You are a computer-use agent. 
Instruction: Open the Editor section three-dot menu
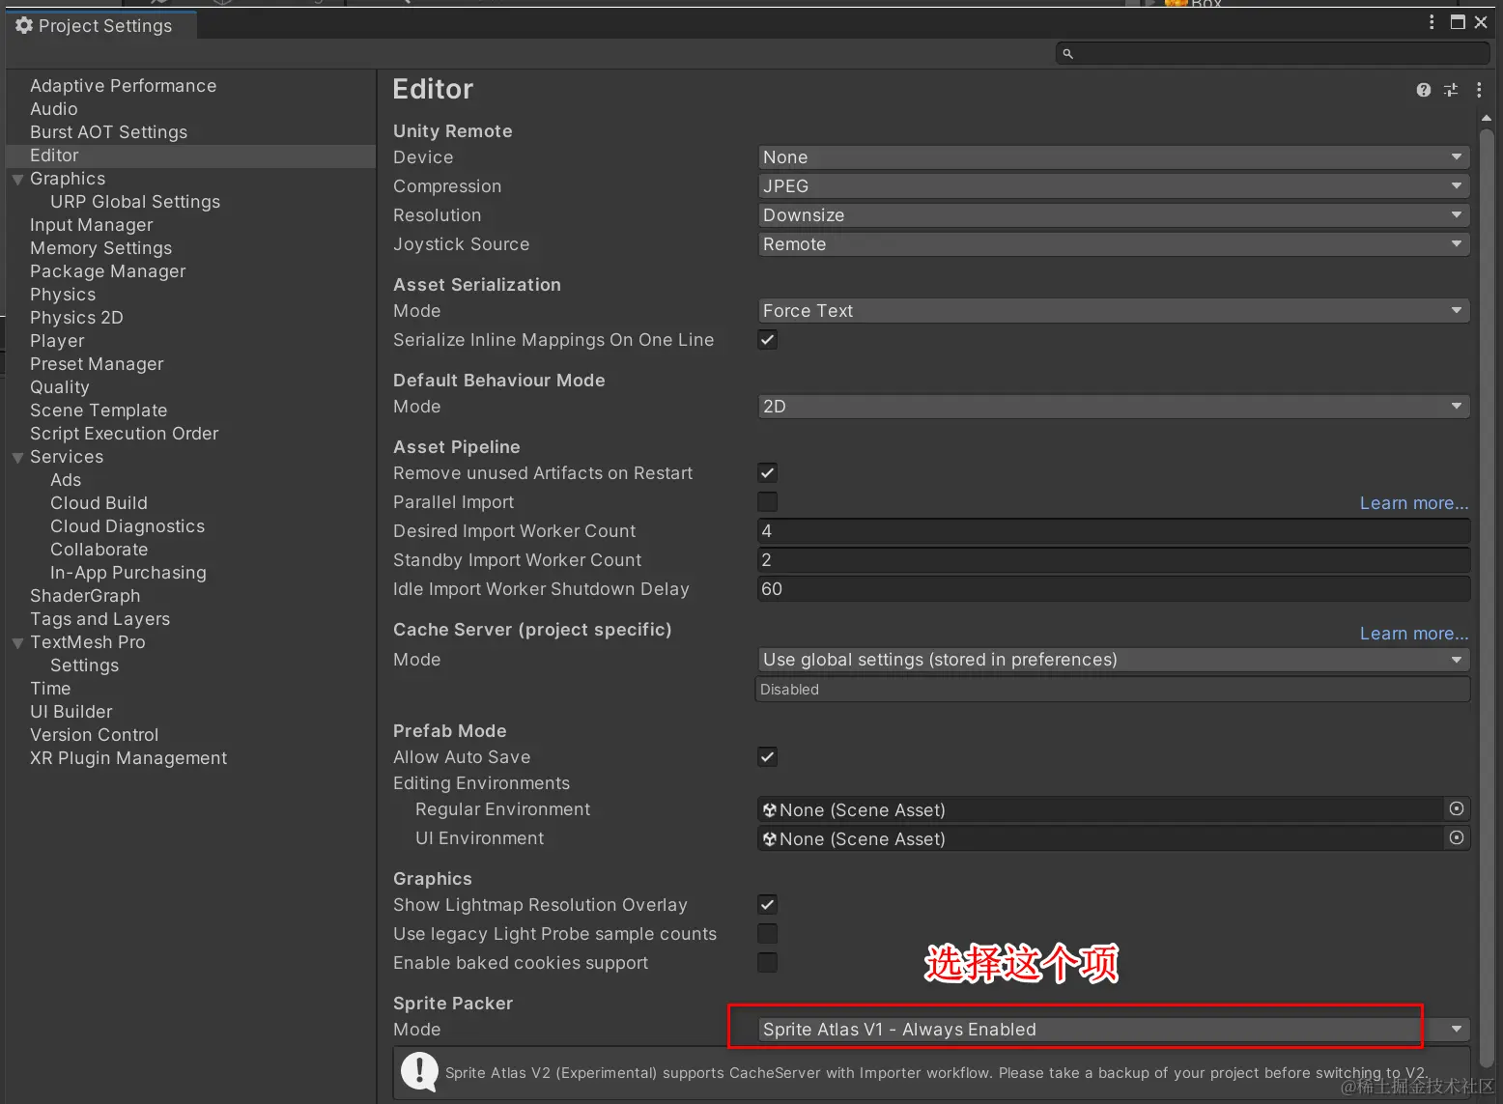coord(1479,90)
